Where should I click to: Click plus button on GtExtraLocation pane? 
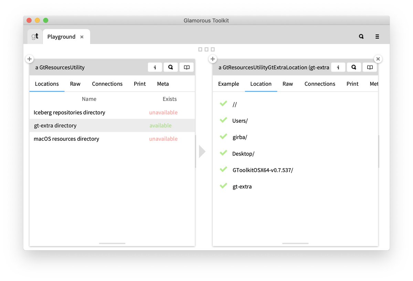tap(213, 59)
